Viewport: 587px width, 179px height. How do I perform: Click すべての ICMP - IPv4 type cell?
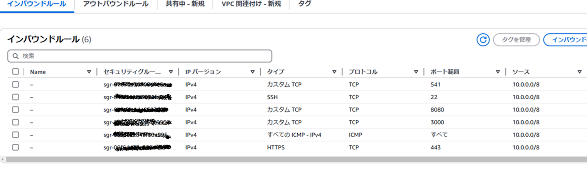pyautogui.click(x=294, y=135)
